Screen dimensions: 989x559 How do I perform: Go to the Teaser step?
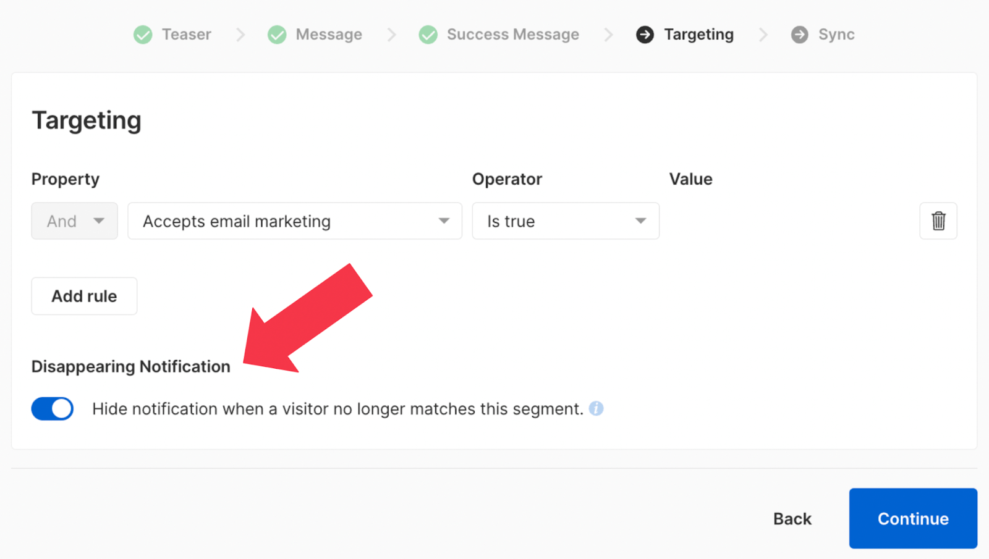pos(186,35)
